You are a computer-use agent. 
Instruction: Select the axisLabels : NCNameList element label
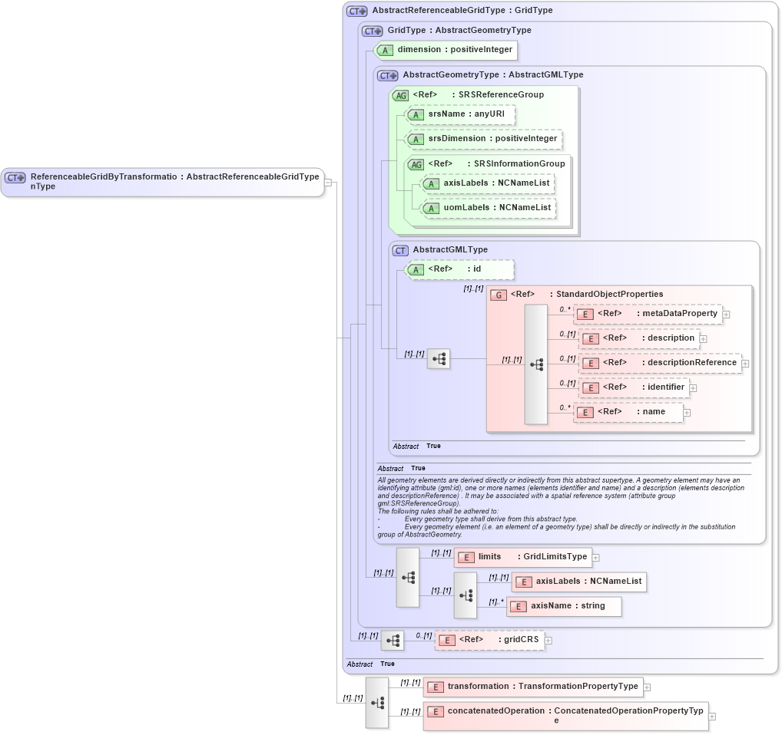(x=589, y=581)
